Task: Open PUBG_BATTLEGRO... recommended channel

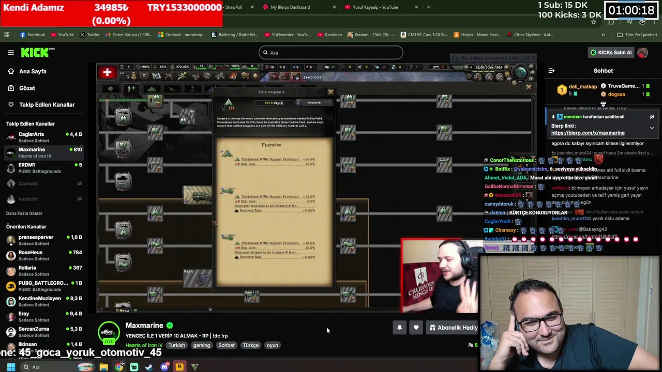Action: click(44, 286)
